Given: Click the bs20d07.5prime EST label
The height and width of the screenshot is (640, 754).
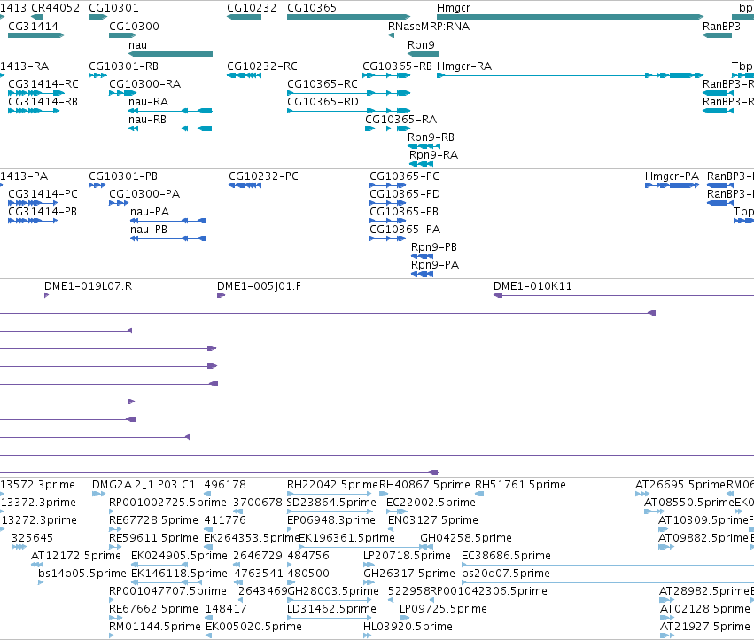Looking at the screenshot, I should [x=506, y=574].
